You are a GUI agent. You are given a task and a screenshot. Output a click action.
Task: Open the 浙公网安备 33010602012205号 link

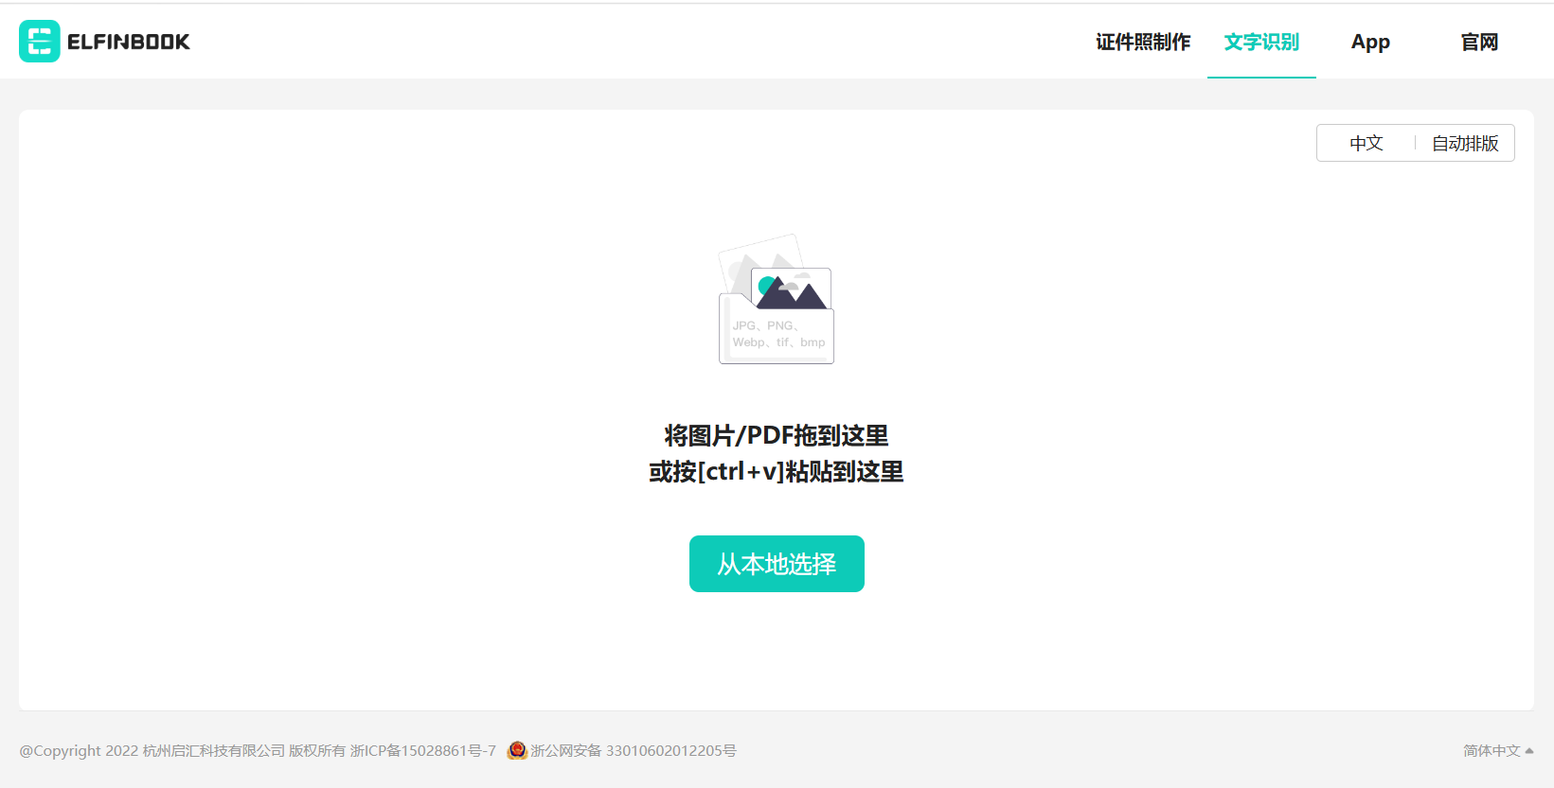pos(634,750)
